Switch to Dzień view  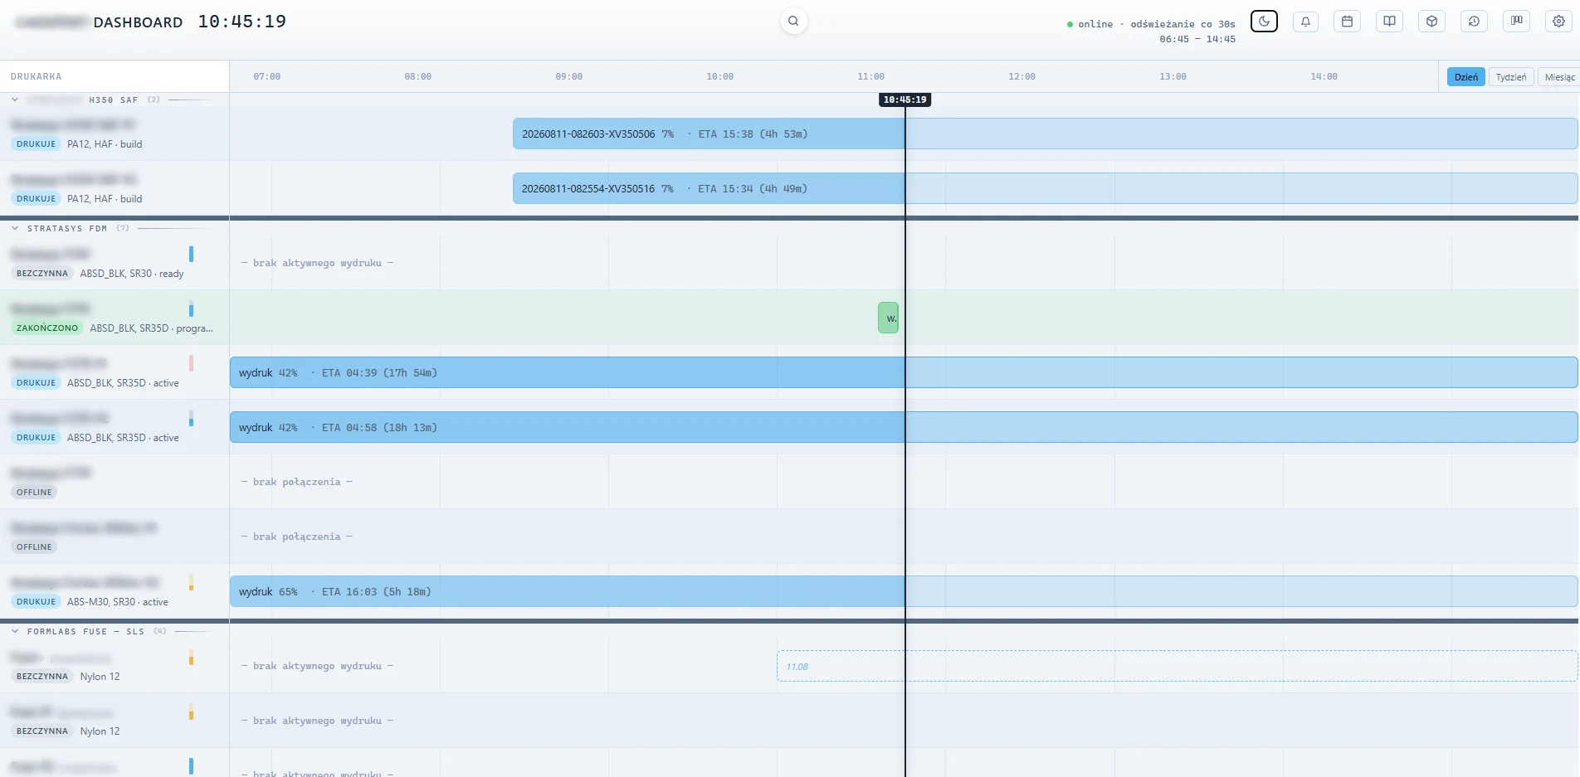[1465, 77]
